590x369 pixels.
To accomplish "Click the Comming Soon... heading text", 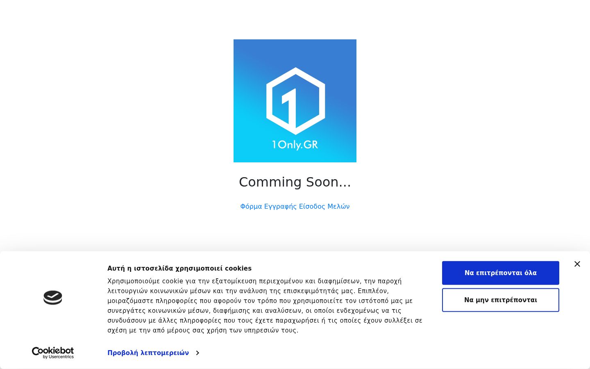I will coord(295,182).
